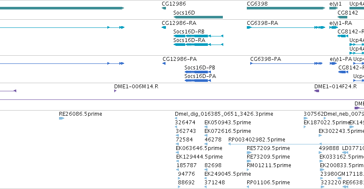
Task: Open the RM01211.5prime EST
Action: pyautogui.click(x=248, y=170)
